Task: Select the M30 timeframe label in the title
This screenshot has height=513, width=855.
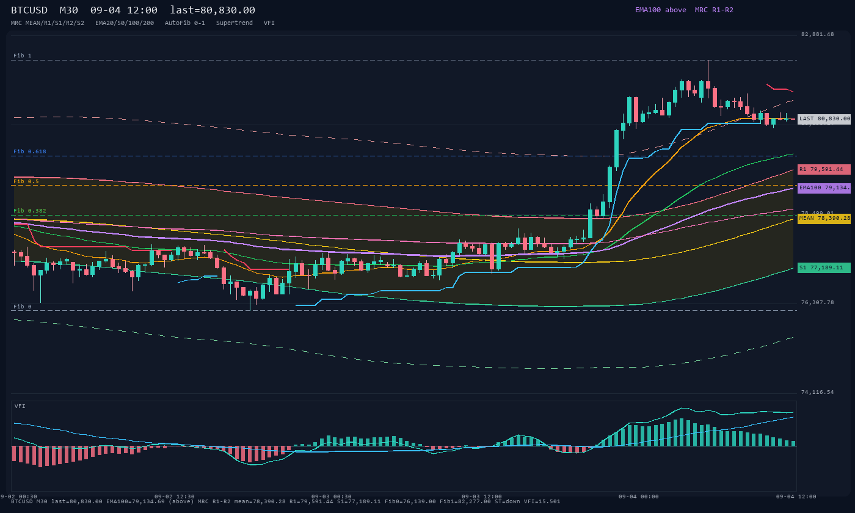Action: (x=68, y=10)
